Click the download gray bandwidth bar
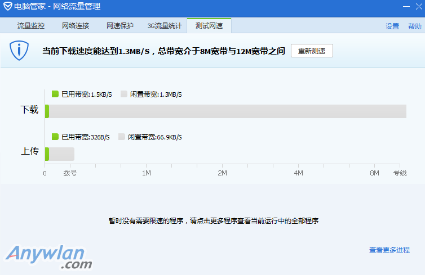Viewport: 425px width, 275px height. coord(228,111)
